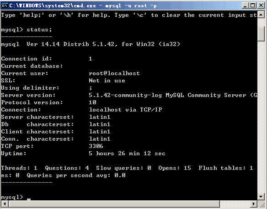Click the vertical scrollbar track below thumb
Viewport: 267px width, 209px height.
click(x=261, y=117)
